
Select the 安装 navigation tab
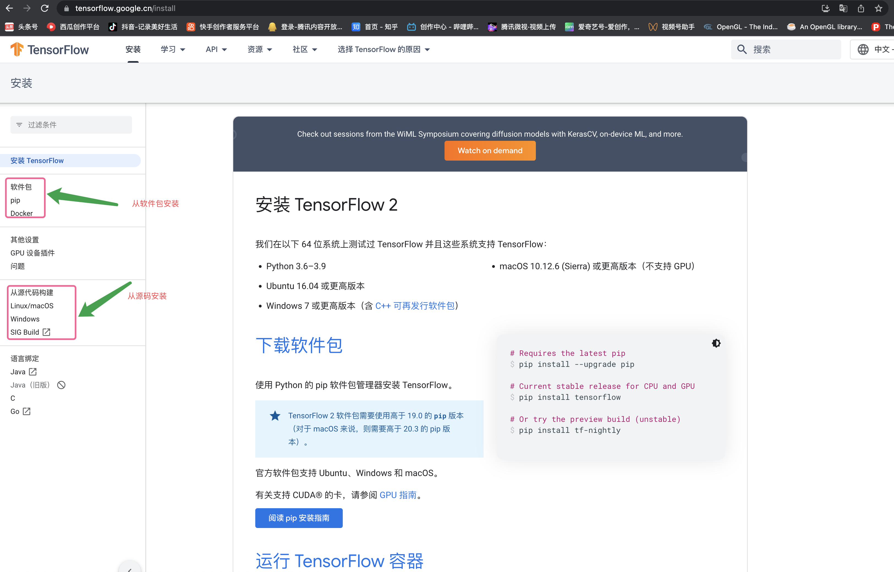[x=133, y=50]
